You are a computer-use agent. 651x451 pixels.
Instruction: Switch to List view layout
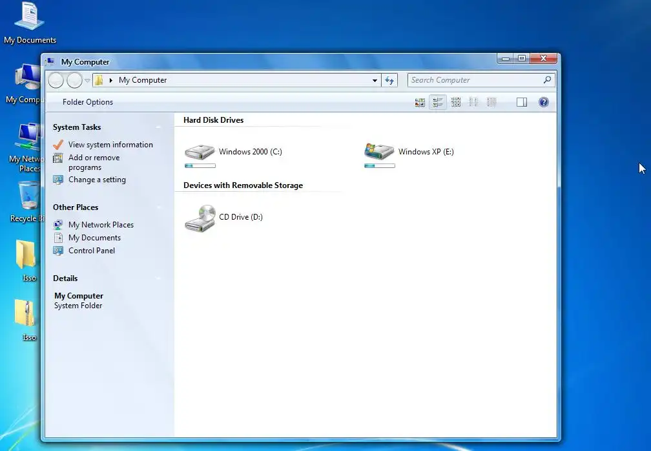474,102
